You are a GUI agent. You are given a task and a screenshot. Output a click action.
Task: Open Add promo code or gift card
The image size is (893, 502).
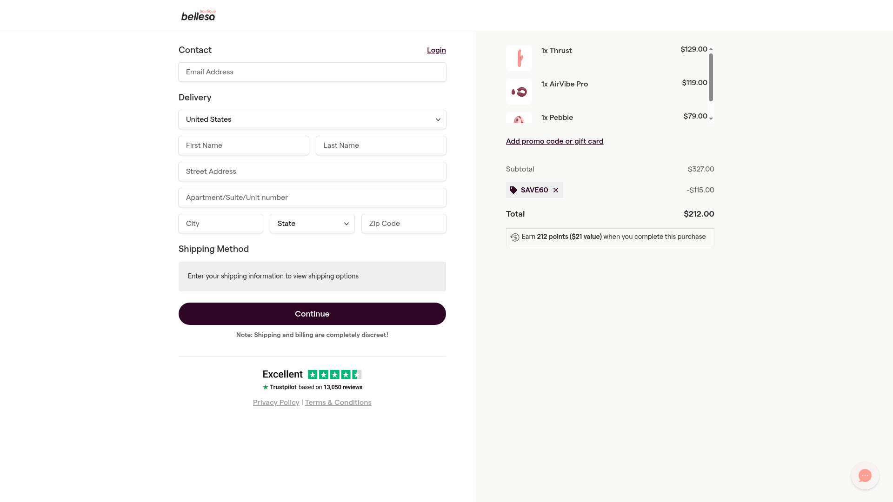554,141
